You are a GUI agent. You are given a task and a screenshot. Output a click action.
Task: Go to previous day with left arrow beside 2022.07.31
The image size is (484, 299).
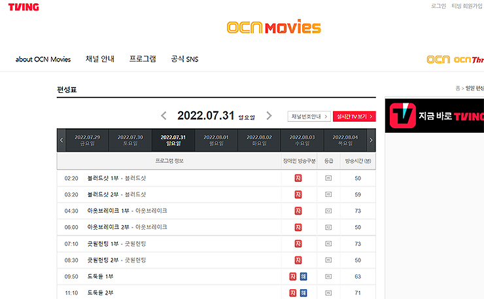[164, 116]
